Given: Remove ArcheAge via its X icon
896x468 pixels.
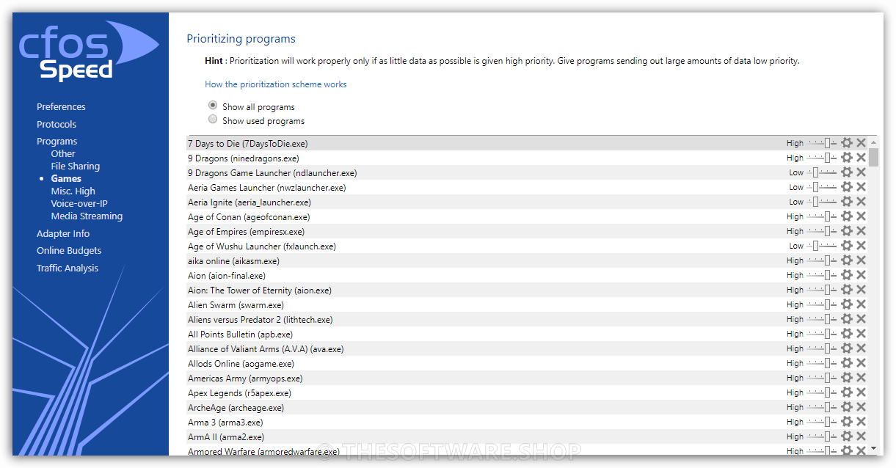Looking at the screenshot, I should tap(860, 407).
